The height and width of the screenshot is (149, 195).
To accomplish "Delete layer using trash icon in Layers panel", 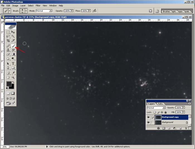I will (x=186, y=128).
